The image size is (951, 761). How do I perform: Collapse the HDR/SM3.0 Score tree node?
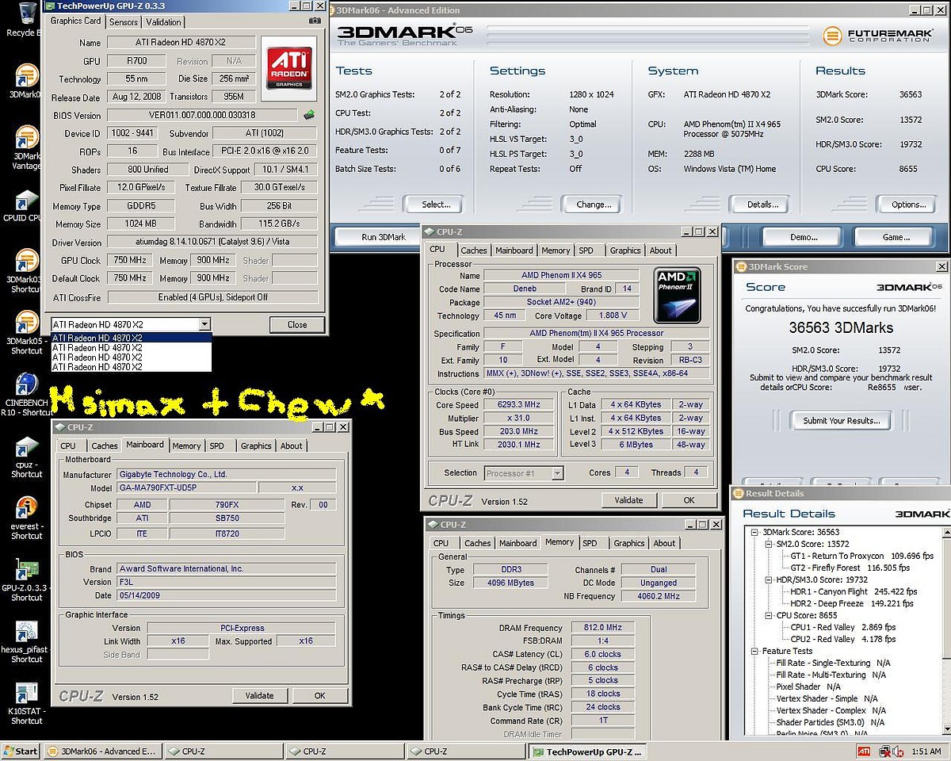click(x=769, y=580)
